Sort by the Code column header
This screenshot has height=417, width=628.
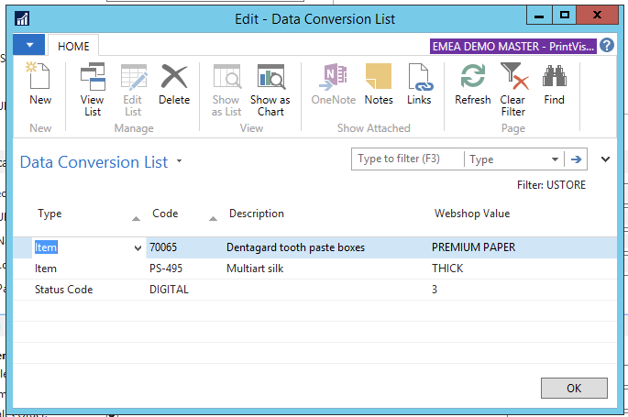tap(165, 214)
